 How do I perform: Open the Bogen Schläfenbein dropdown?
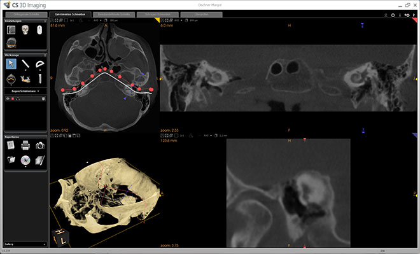pyautogui.click(x=25, y=91)
